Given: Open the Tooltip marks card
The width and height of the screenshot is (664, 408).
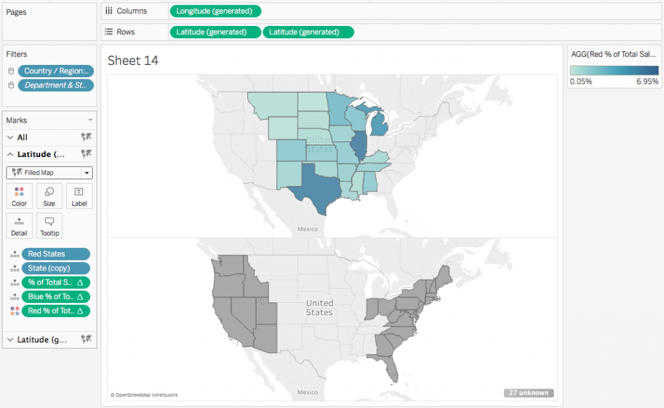Looking at the screenshot, I should 49,225.
